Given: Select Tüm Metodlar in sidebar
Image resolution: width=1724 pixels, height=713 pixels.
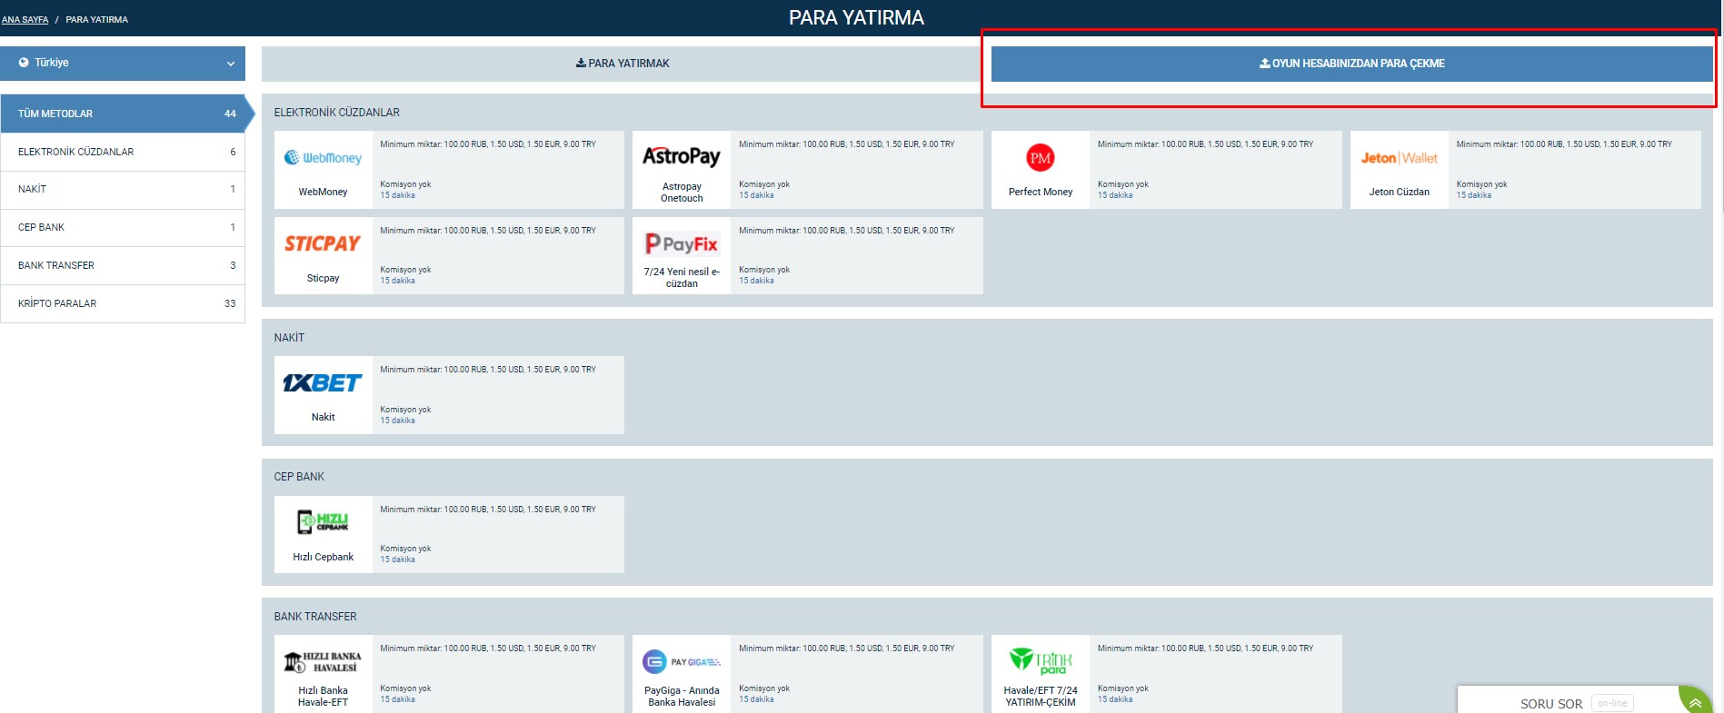Looking at the screenshot, I should point(123,114).
